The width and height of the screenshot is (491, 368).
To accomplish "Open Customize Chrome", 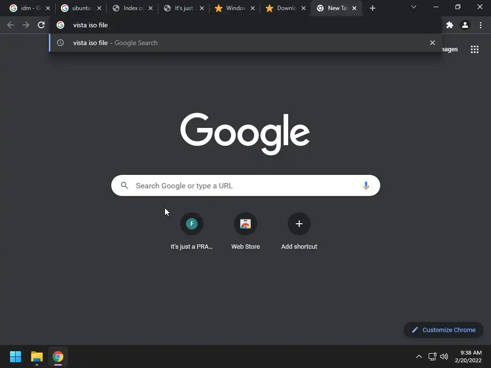I will (x=444, y=330).
